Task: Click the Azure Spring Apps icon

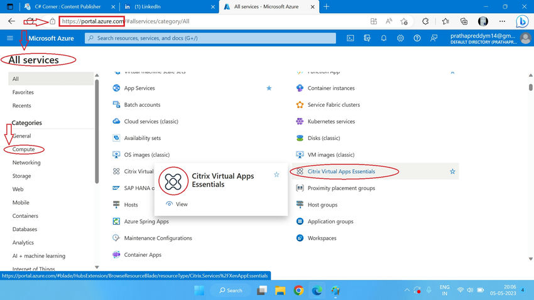Action: pos(116,222)
